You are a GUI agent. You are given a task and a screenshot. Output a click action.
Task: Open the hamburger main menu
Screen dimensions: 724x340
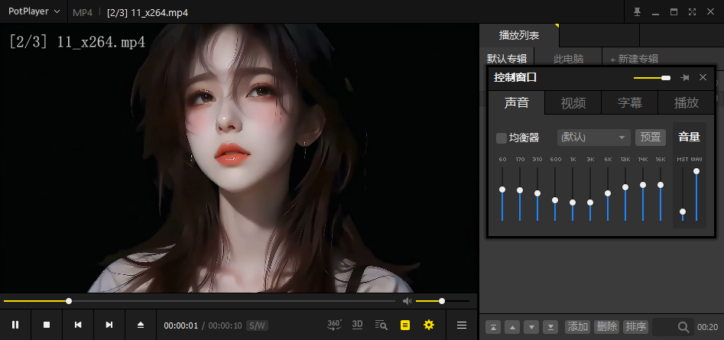pos(461,325)
